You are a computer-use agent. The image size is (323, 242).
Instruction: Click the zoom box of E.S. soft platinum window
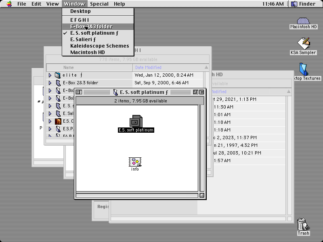tap(195, 92)
